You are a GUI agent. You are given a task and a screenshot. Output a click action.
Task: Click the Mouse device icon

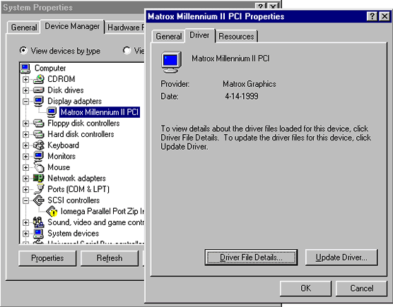39,167
